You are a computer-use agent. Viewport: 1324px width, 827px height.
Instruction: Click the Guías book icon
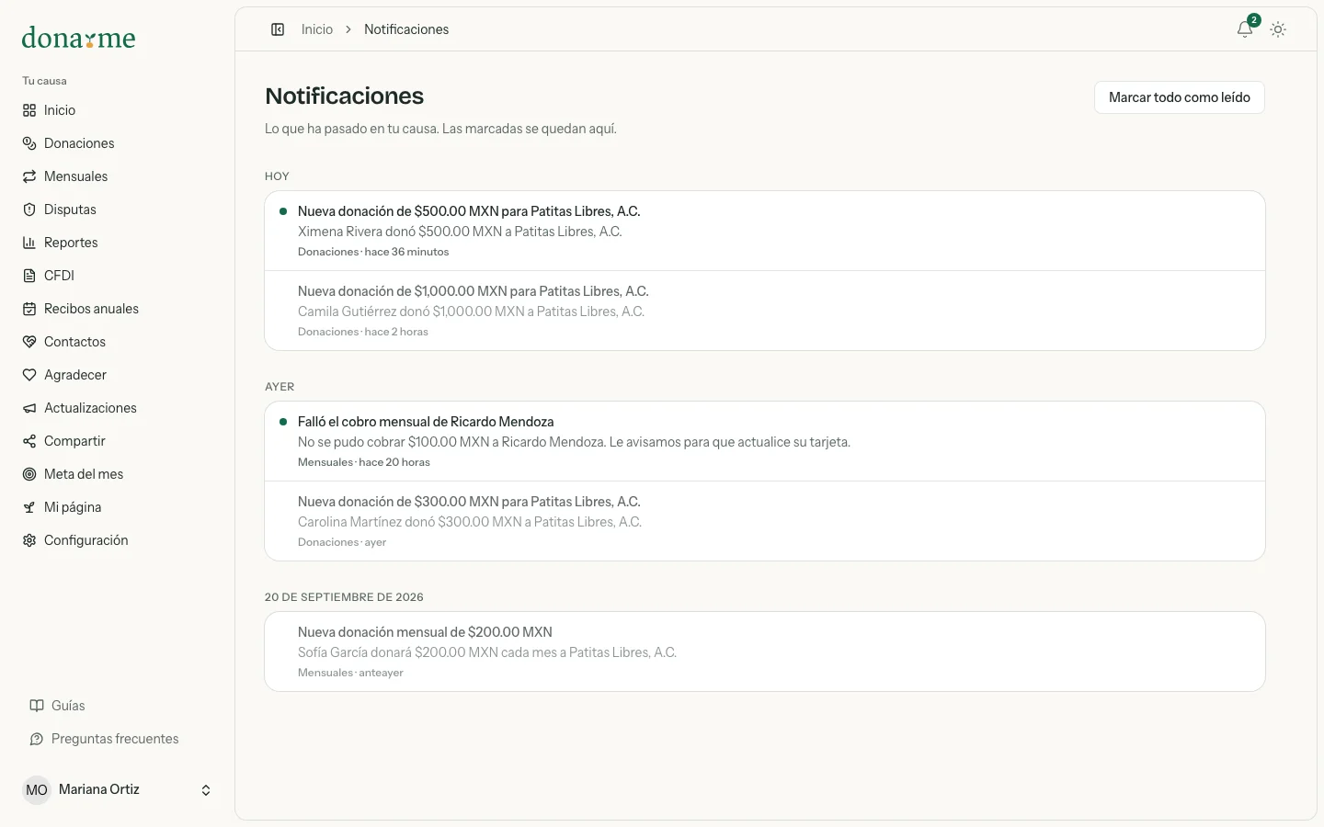coord(37,706)
